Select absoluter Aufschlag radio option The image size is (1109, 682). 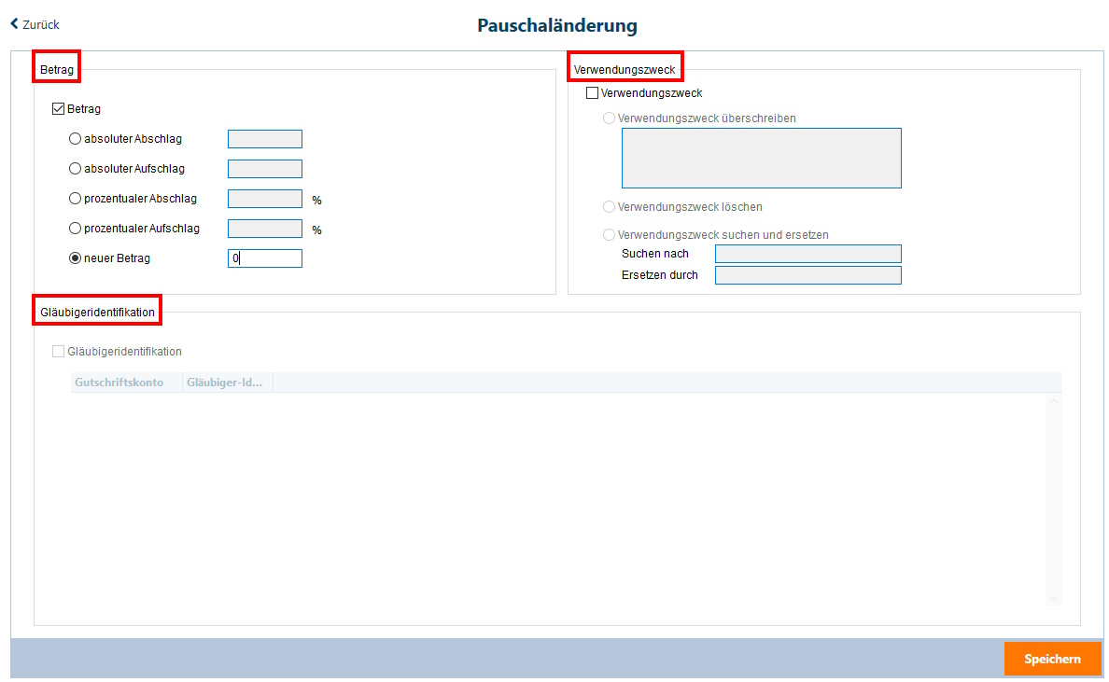coord(76,169)
